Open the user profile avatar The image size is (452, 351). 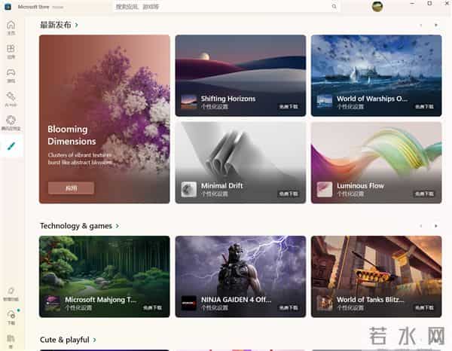(377, 6)
